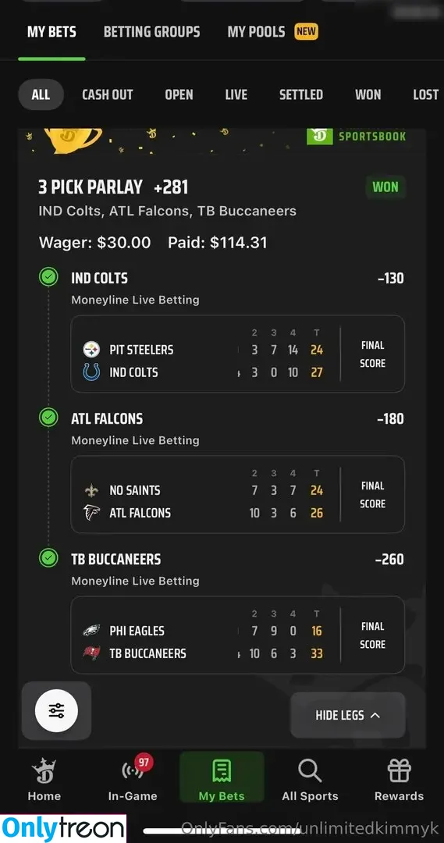
Task: Tap the green WON status badge
Action: [385, 187]
